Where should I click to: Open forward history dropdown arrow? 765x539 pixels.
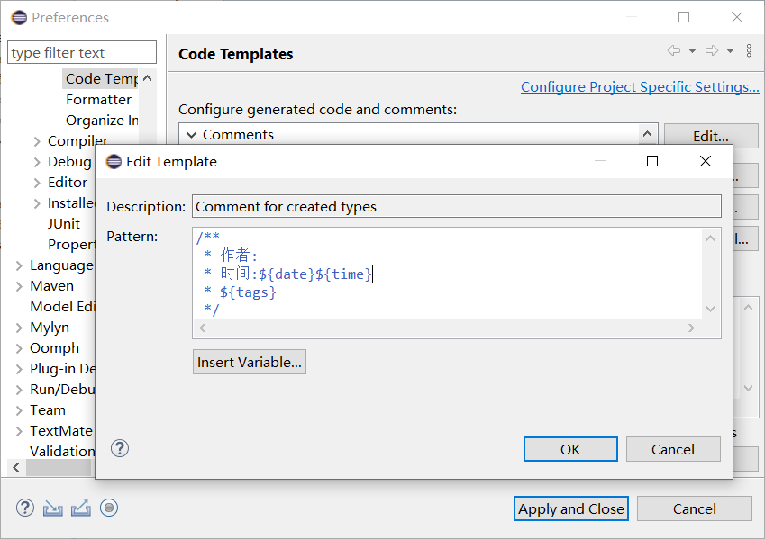coord(730,51)
